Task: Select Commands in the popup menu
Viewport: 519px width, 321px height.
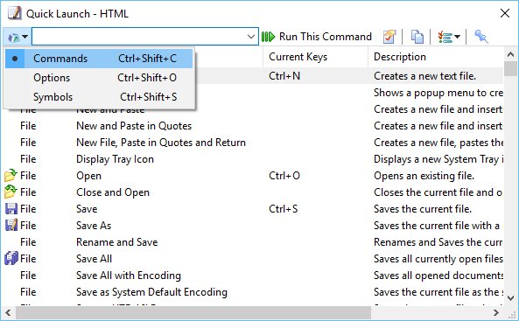Action: click(99, 59)
